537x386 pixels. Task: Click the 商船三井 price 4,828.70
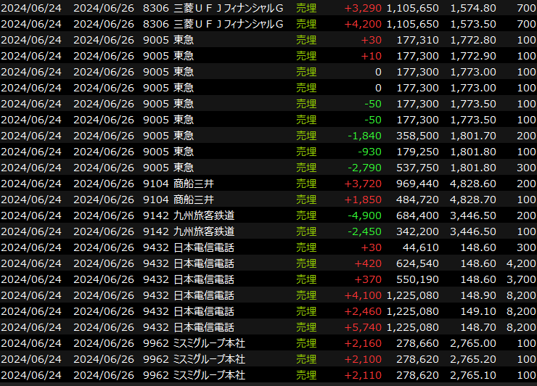pos(473,200)
